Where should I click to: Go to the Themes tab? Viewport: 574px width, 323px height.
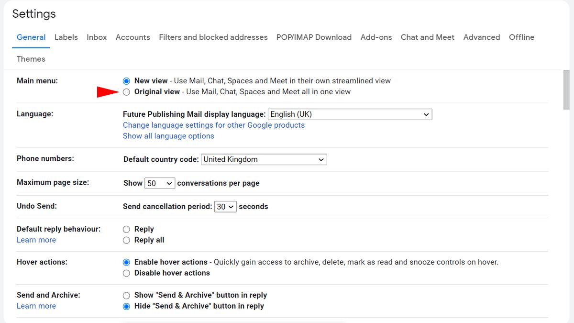pyautogui.click(x=31, y=59)
